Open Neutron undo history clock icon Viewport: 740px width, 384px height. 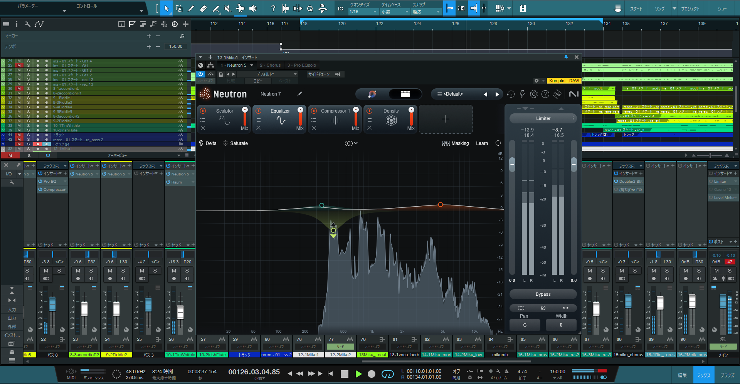coord(511,94)
